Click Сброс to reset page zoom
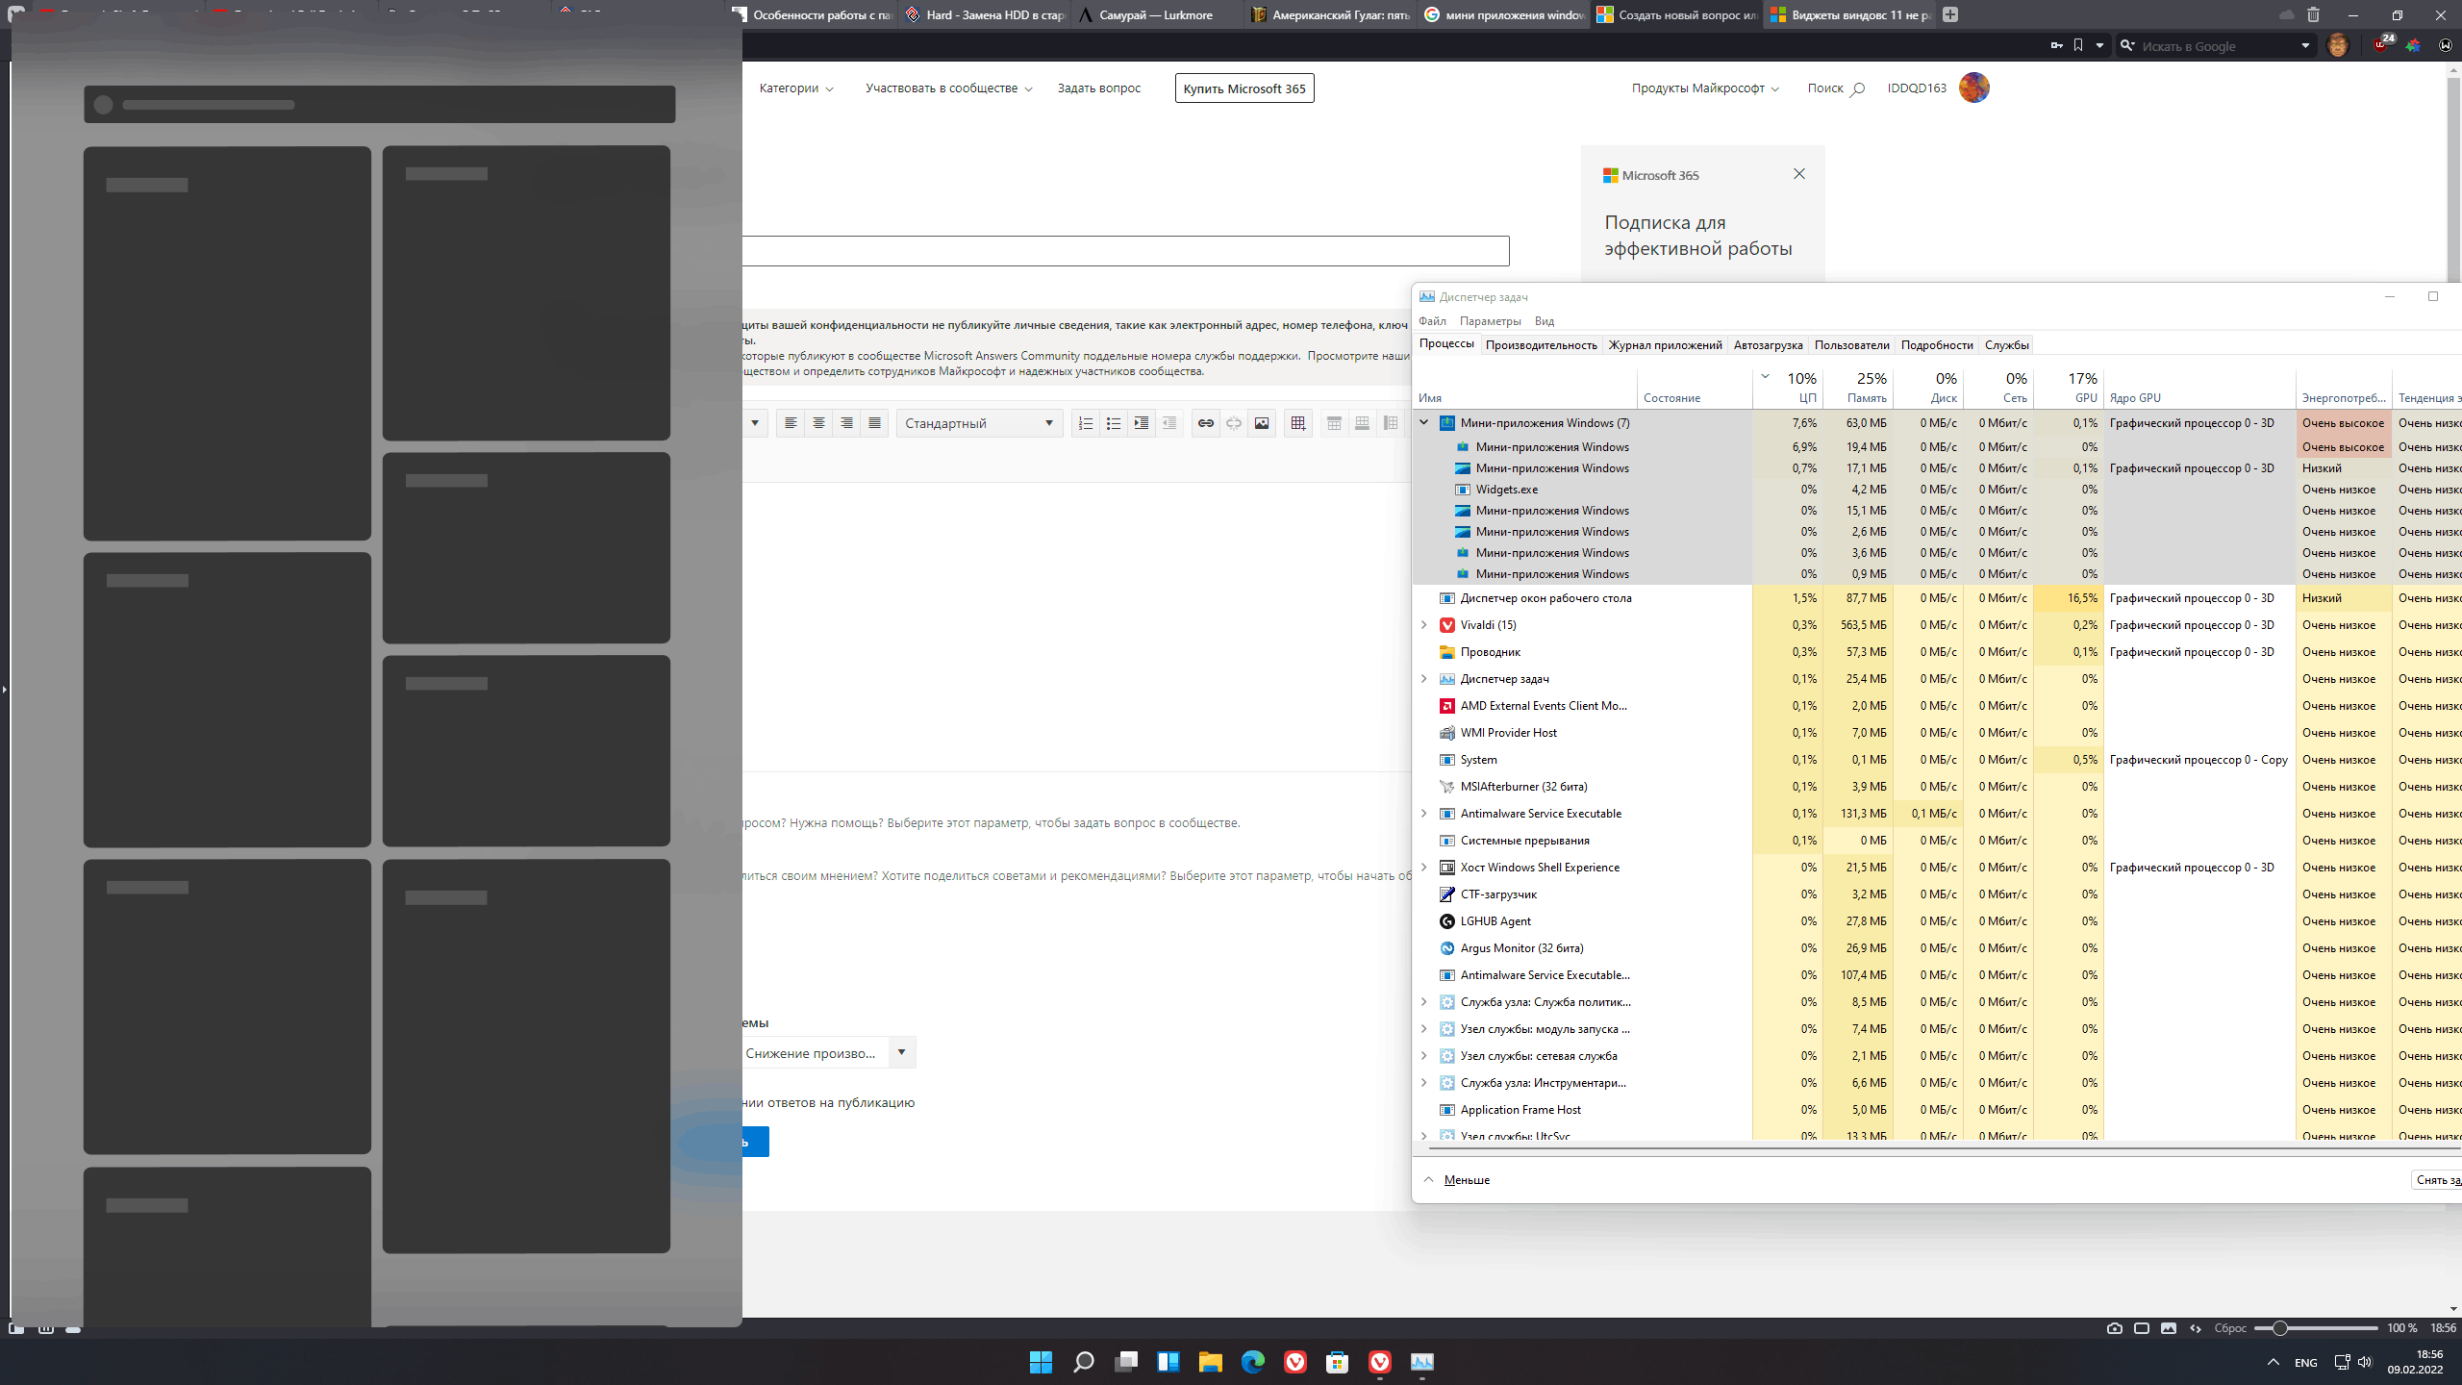Viewport: 2462px width, 1385px height. tap(2230, 1328)
